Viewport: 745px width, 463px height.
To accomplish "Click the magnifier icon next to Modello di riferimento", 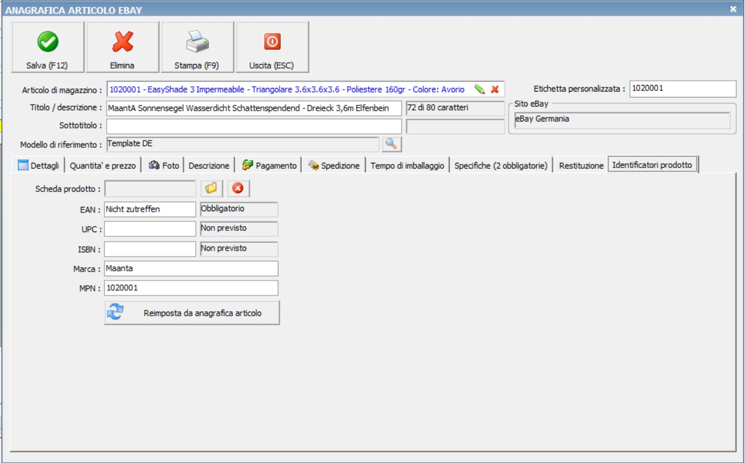I will [392, 144].
